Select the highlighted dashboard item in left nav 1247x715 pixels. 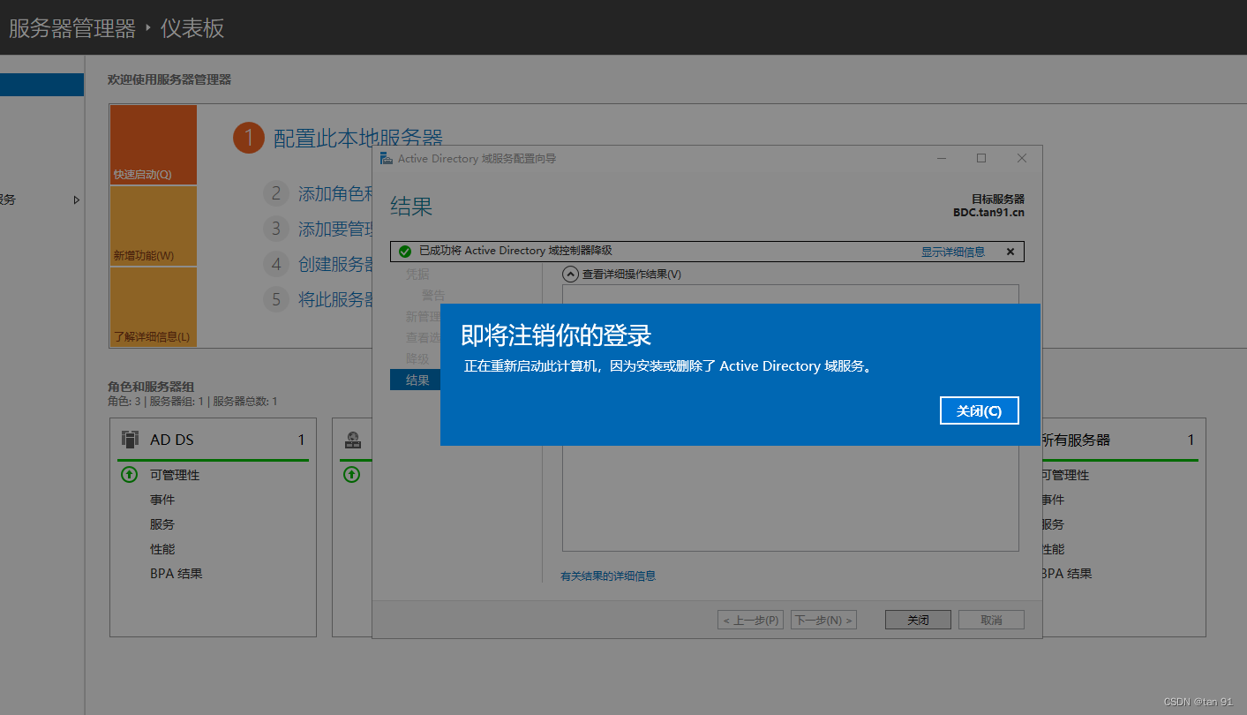(x=41, y=85)
